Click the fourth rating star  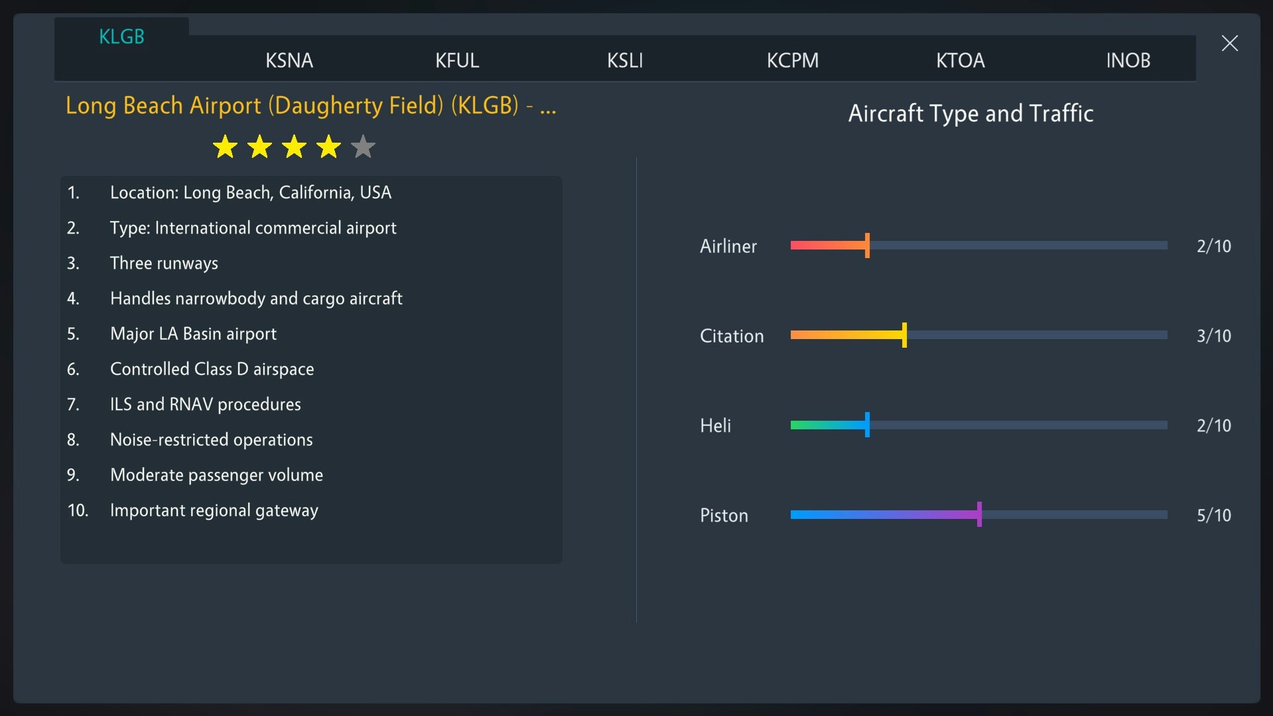coord(328,147)
